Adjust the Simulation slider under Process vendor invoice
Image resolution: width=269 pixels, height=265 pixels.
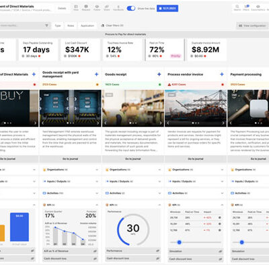[x=179, y=242]
